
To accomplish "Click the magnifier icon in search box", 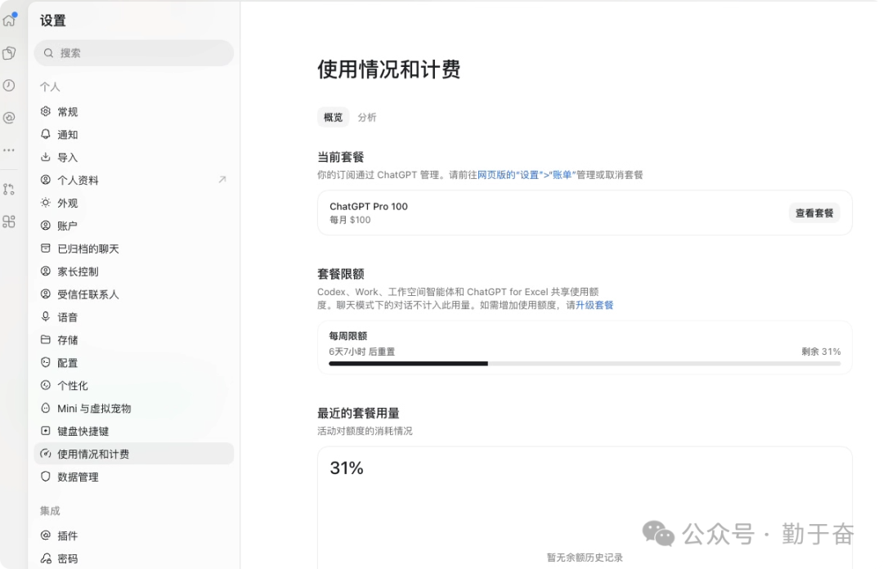I will point(48,53).
